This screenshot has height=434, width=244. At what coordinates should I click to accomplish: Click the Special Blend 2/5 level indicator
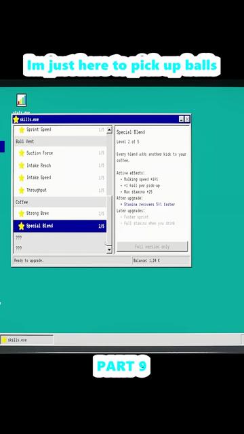click(101, 226)
